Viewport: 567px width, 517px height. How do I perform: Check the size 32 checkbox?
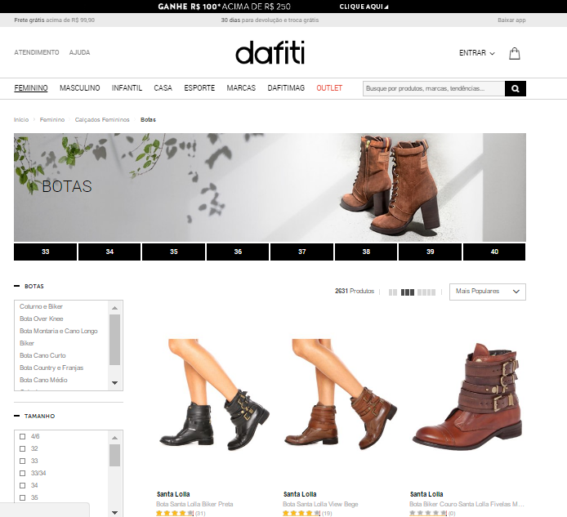click(x=22, y=448)
